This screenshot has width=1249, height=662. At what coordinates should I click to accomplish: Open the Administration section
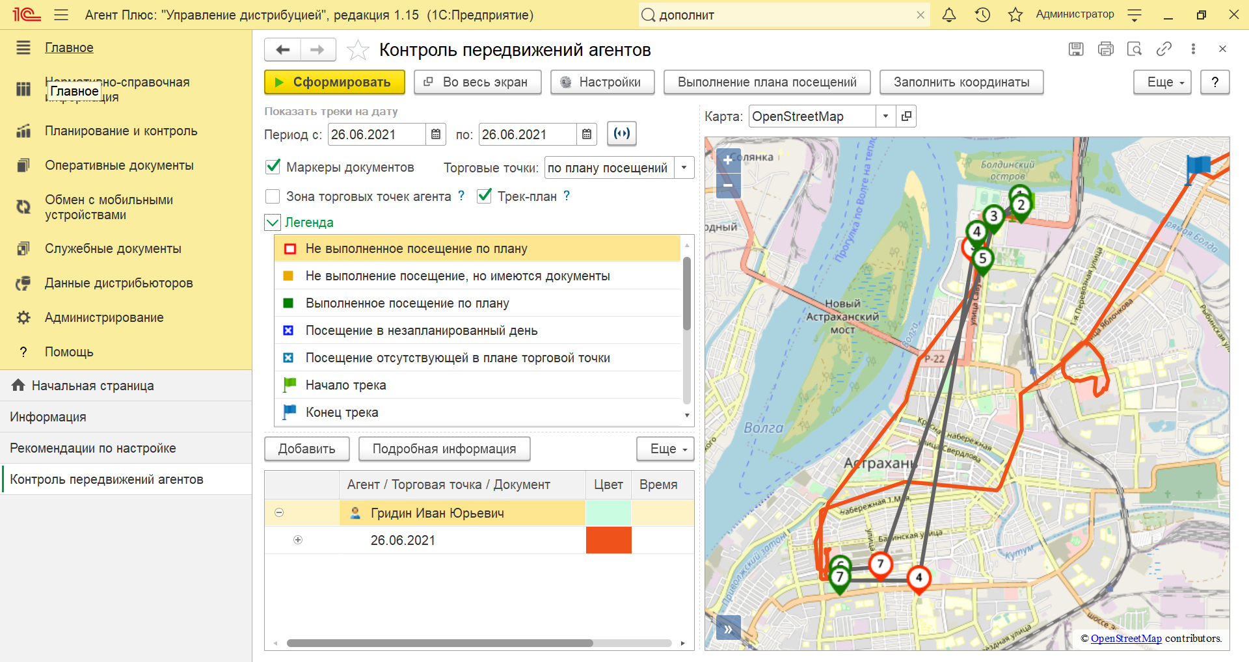point(104,317)
